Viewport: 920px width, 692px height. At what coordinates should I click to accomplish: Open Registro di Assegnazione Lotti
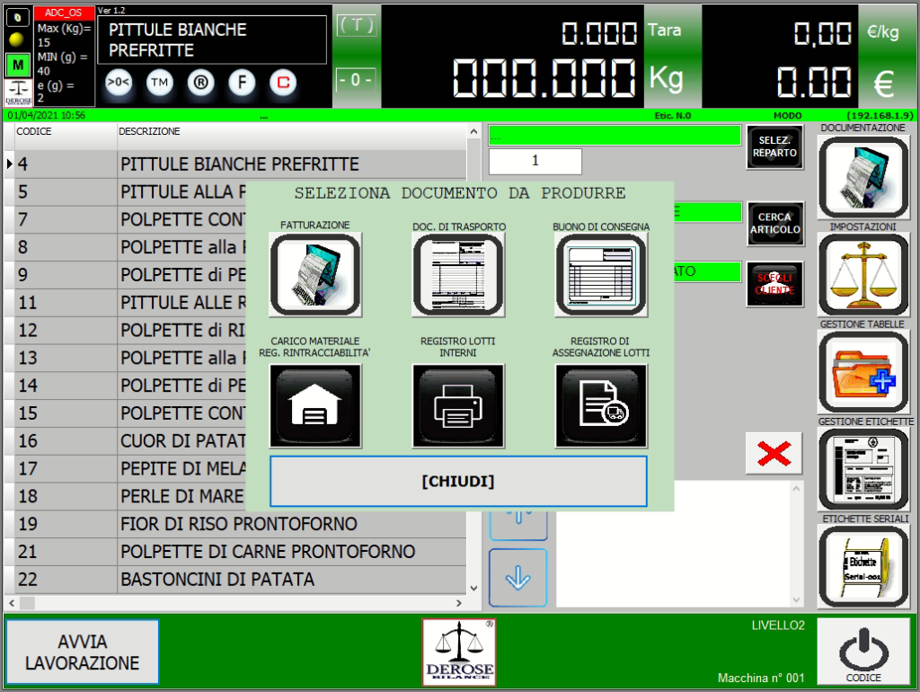(601, 405)
